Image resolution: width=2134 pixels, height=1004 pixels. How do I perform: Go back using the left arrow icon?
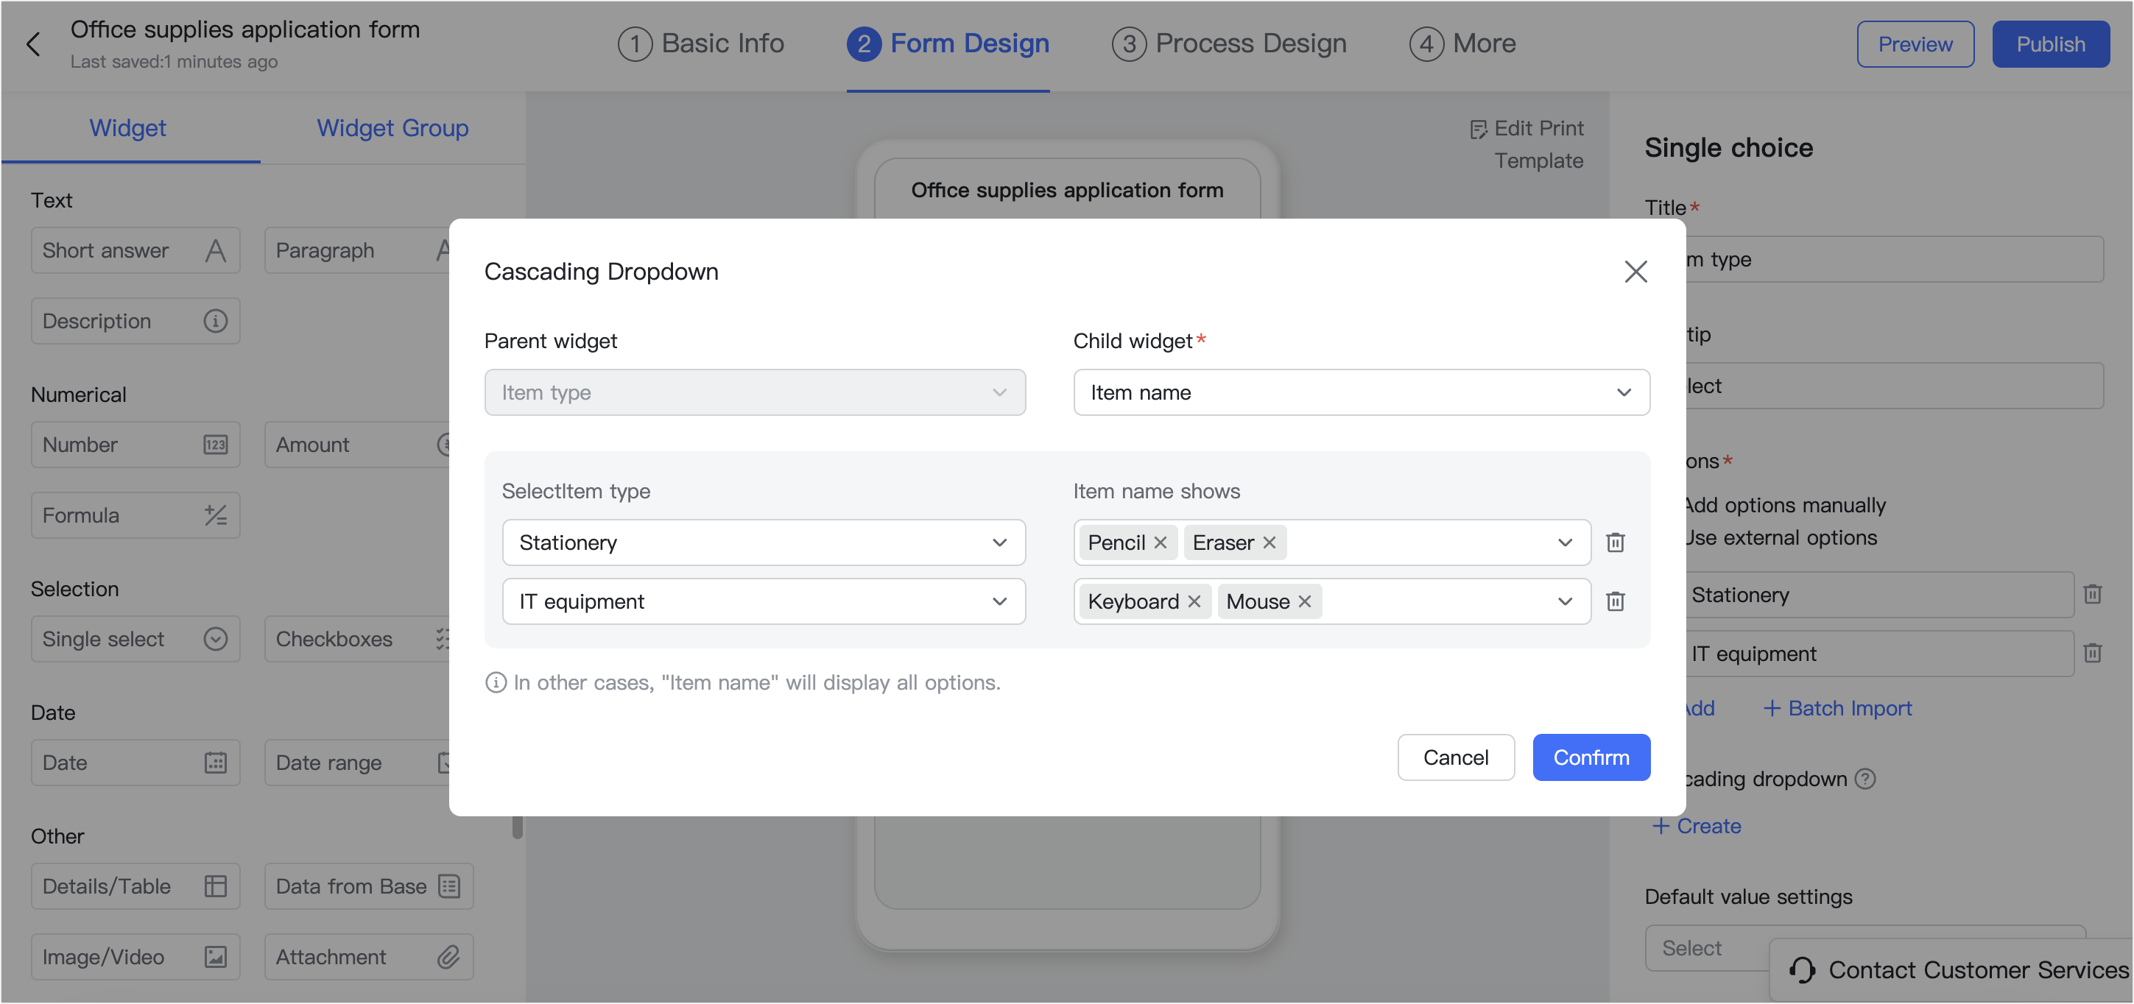coord(33,44)
